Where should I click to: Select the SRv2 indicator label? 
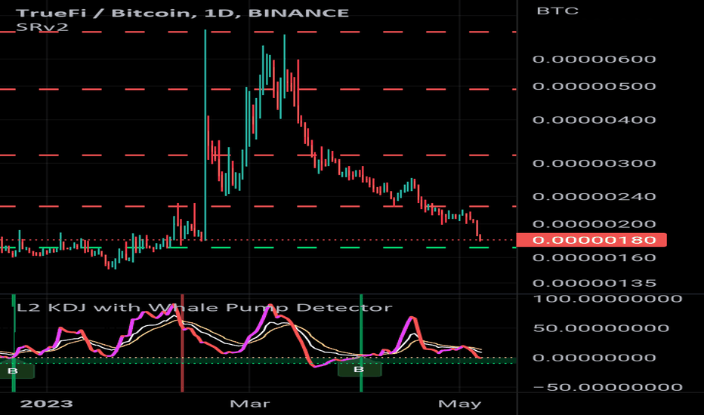click(x=42, y=27)
